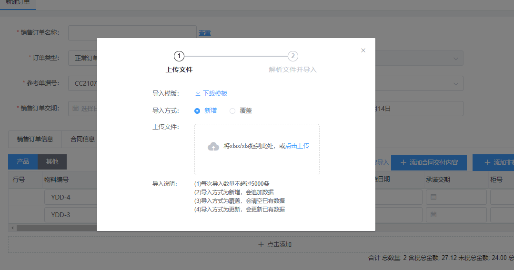Switch to the 其他 tab
The image size is (514, 270).
pos(52,162)
